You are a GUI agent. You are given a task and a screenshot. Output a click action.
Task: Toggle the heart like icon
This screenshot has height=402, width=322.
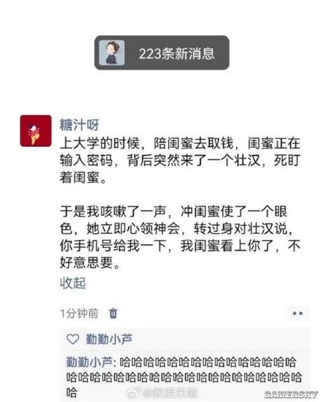[x=73, y=339]
